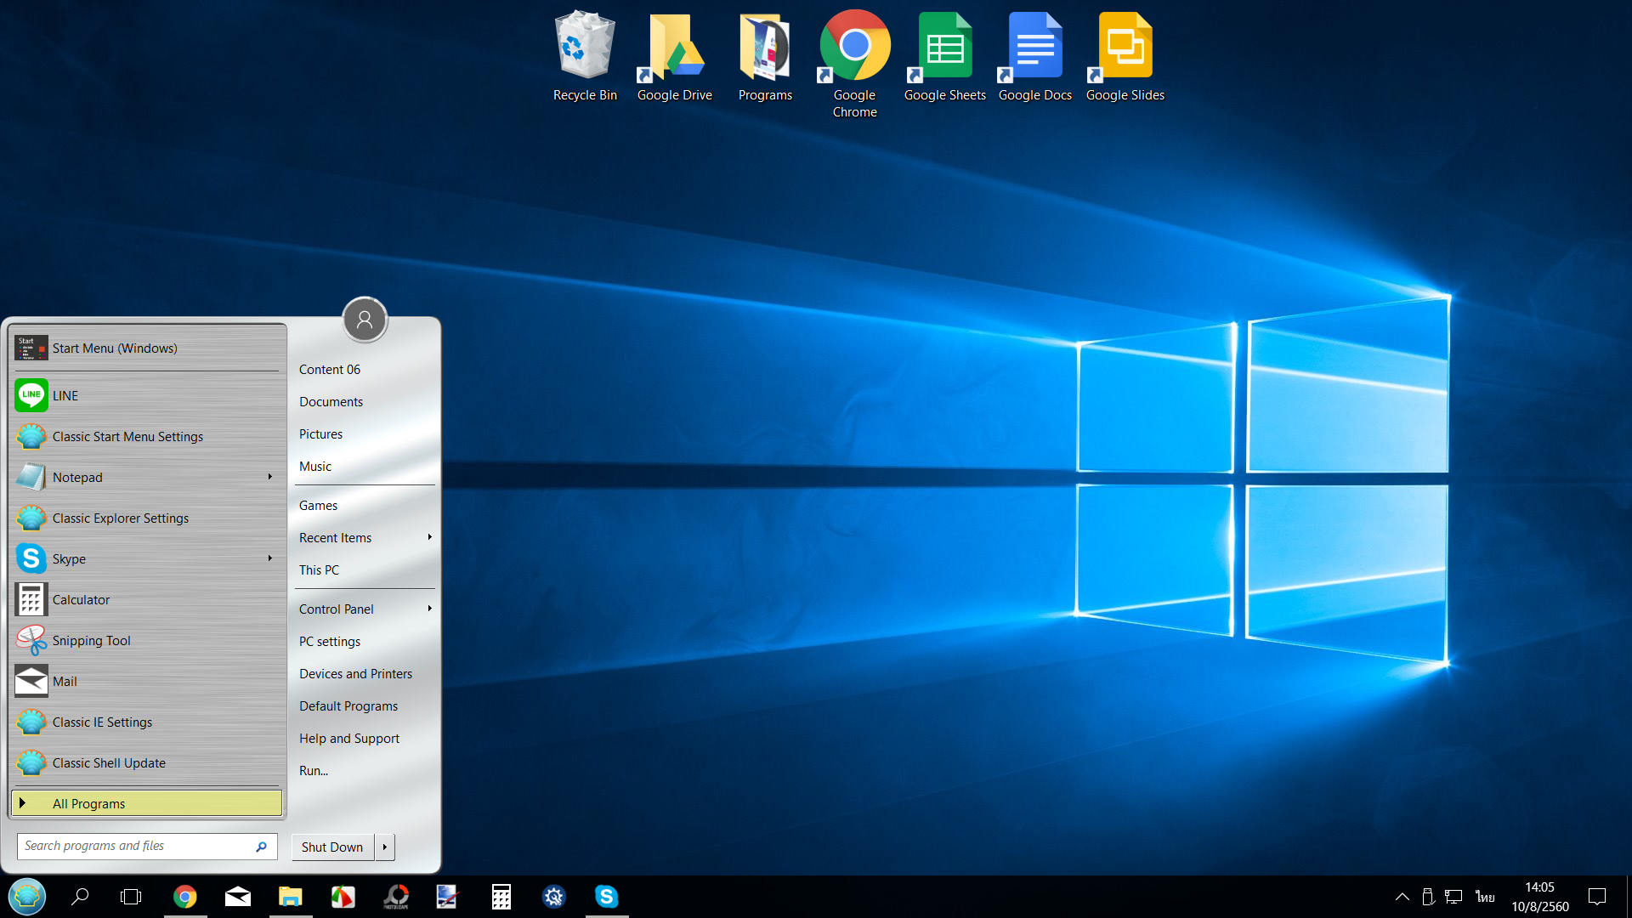Click the user account picture icon
The image size is (1632, 918).
(x=365, y=320)
